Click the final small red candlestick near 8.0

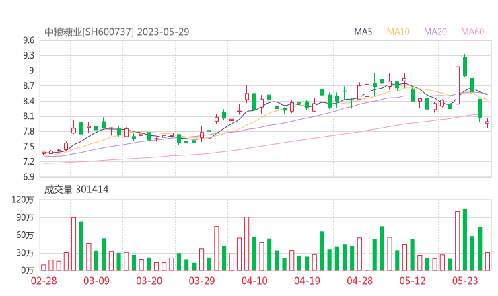[x=487, y=122]
